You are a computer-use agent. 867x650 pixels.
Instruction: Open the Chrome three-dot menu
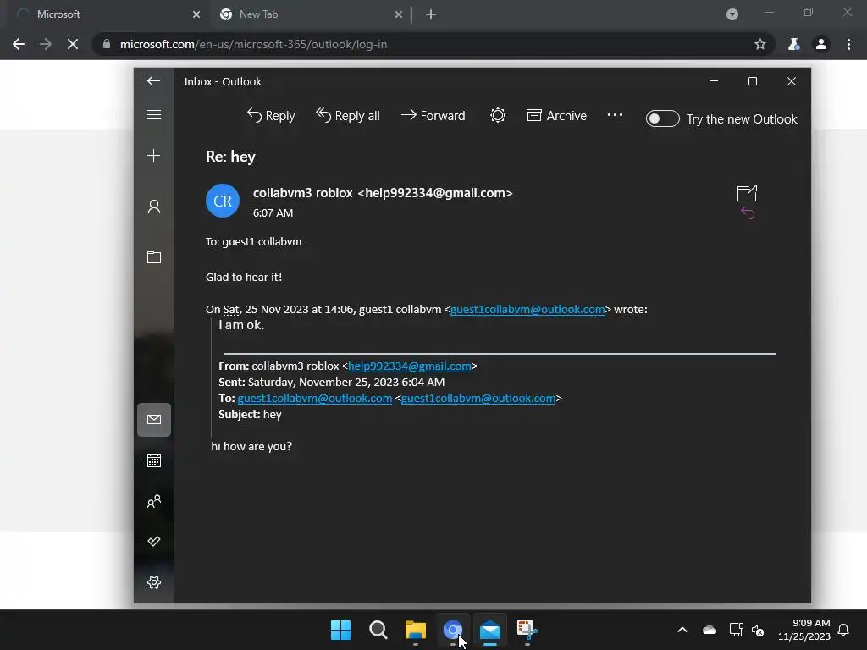click(x=848, y=44)
